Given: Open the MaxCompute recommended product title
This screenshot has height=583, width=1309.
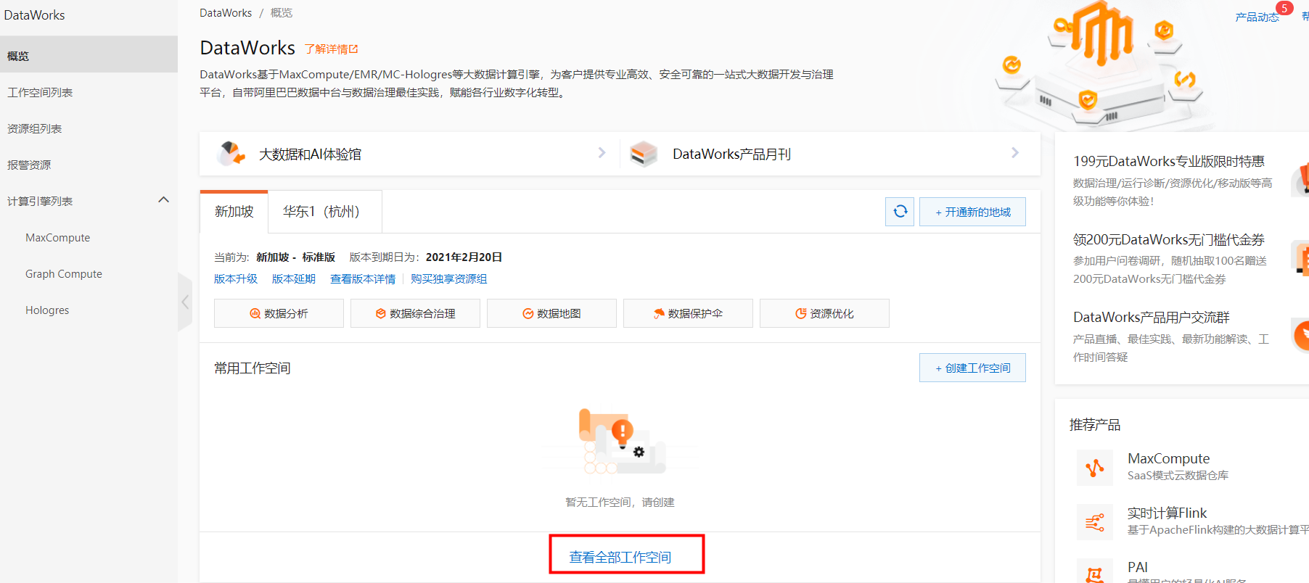Looking at the screenshot, I should click(x=1168, y=458).
